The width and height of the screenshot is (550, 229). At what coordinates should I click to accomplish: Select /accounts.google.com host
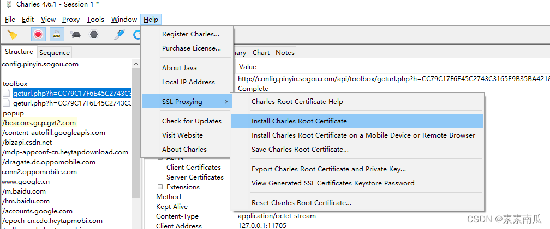click(37, 211)
